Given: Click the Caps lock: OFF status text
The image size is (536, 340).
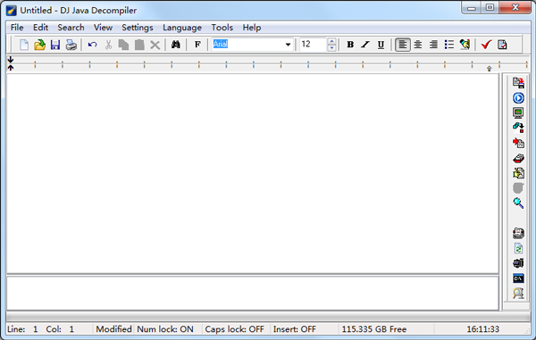Looking at the screenshot, I should pyautogui.click(x=234, y=329).
